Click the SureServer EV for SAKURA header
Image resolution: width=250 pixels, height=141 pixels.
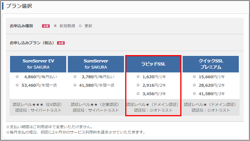(38, 64)
